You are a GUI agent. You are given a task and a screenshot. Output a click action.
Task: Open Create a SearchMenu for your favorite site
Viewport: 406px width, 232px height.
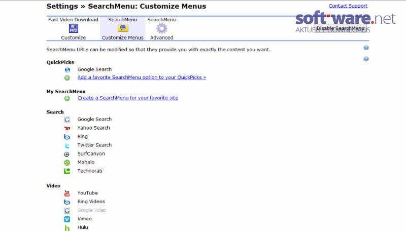(x=128, y=98)
